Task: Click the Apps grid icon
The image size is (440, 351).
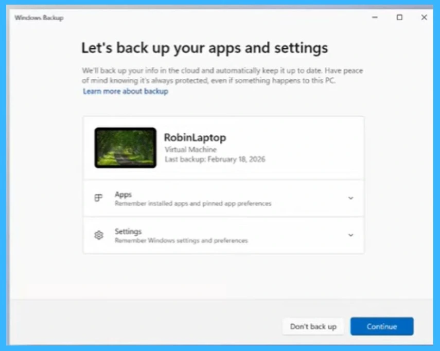Action: [98, 198]
